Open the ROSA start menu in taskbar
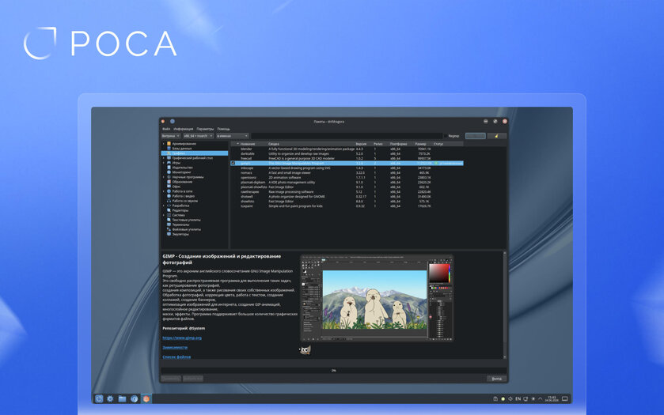This screenshot has height=415, width=664. click(99, 398)
